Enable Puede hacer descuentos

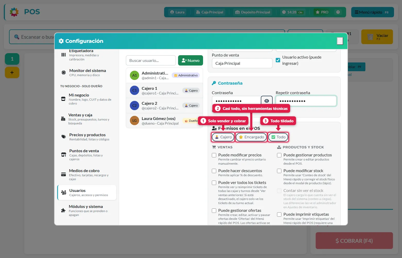tap(214, 171)
